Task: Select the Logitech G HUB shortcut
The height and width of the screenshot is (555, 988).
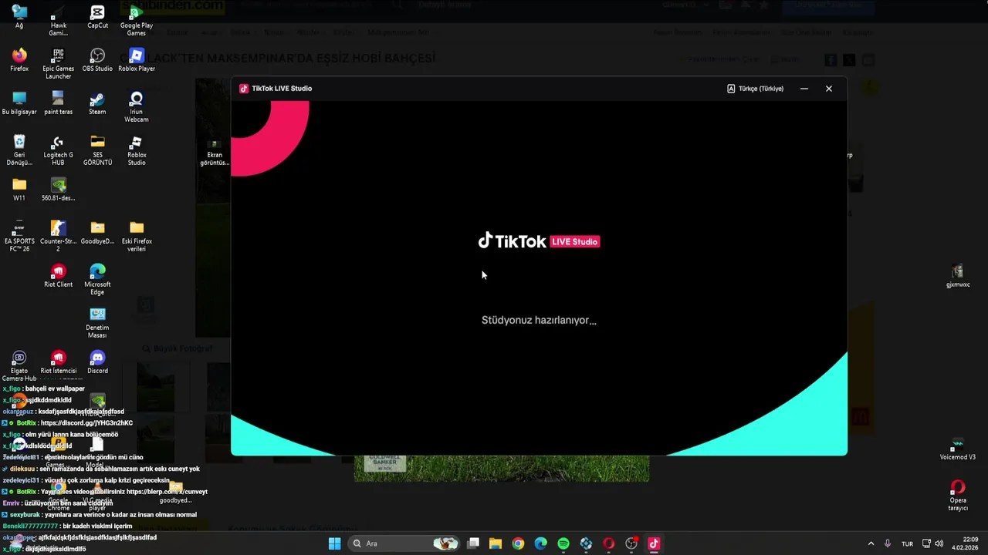Action: pos(59,150)
